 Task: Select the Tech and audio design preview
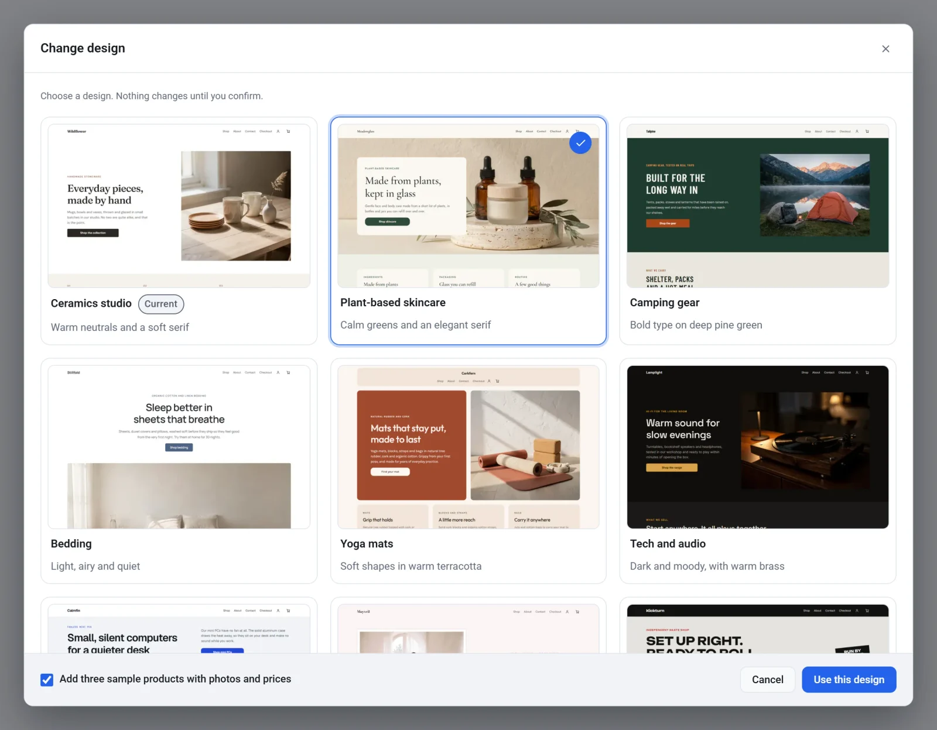[x=757, y=447]
